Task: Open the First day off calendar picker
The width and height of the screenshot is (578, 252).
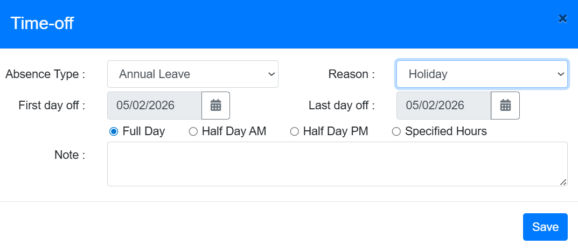Action: click(215, 106)
